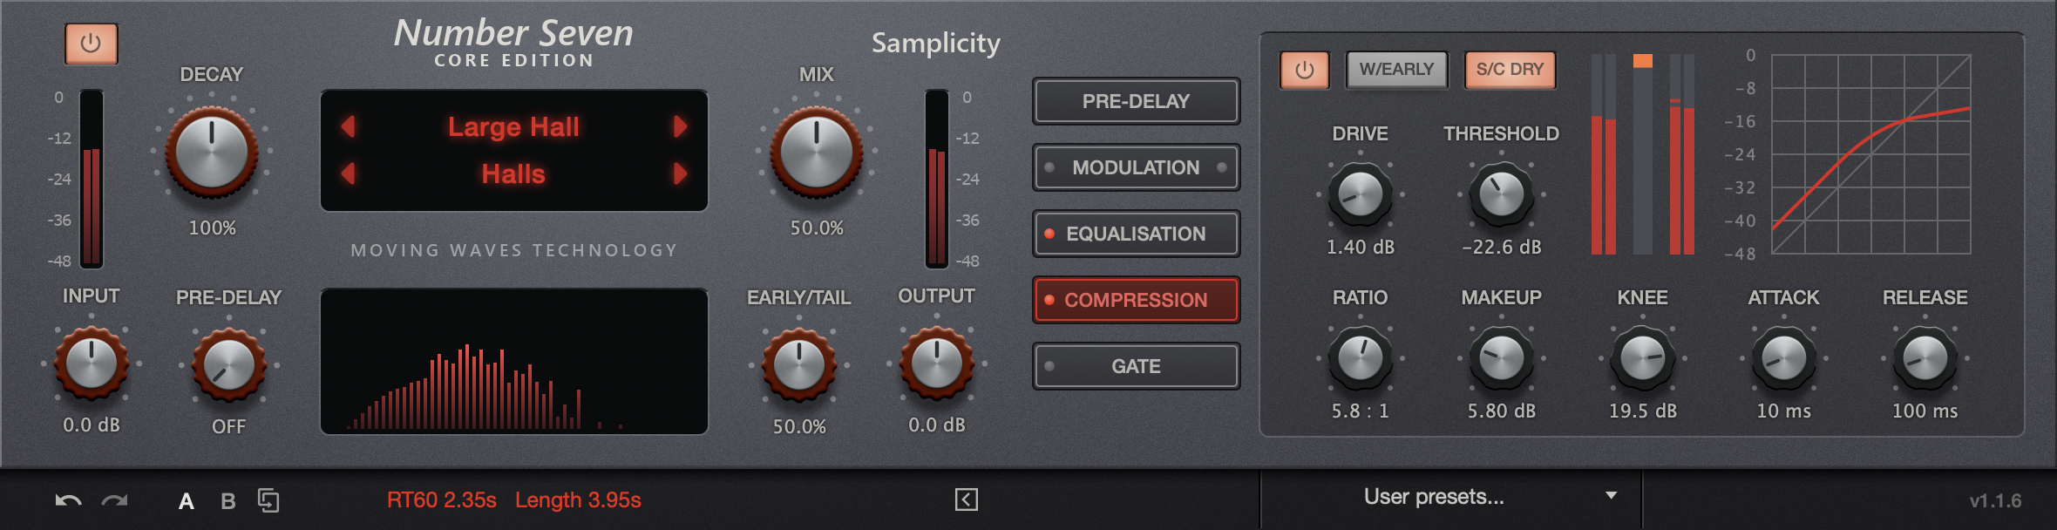Click the compressor transfer curve graph
Screen dimensions: 2057x530
pos(1870,154)
